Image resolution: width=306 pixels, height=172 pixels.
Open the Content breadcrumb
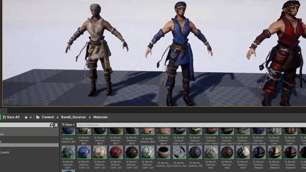tap(48, 117)
